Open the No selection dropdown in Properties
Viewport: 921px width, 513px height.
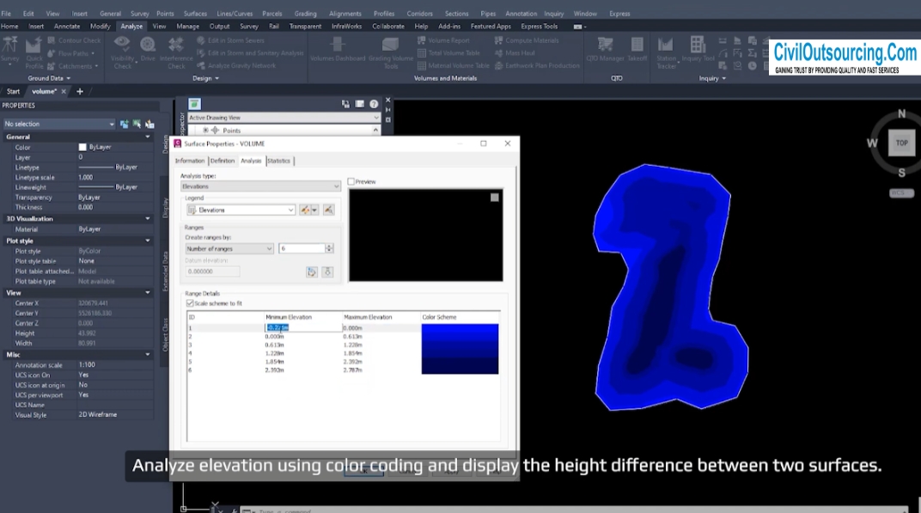pyautogui.click(x=58, y=124)
